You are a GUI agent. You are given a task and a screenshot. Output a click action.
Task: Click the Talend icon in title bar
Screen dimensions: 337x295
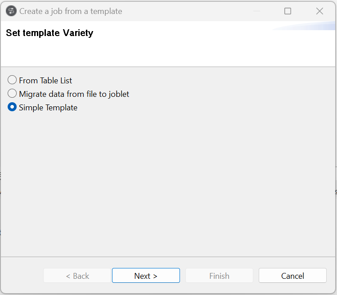(x=11, y=11)
